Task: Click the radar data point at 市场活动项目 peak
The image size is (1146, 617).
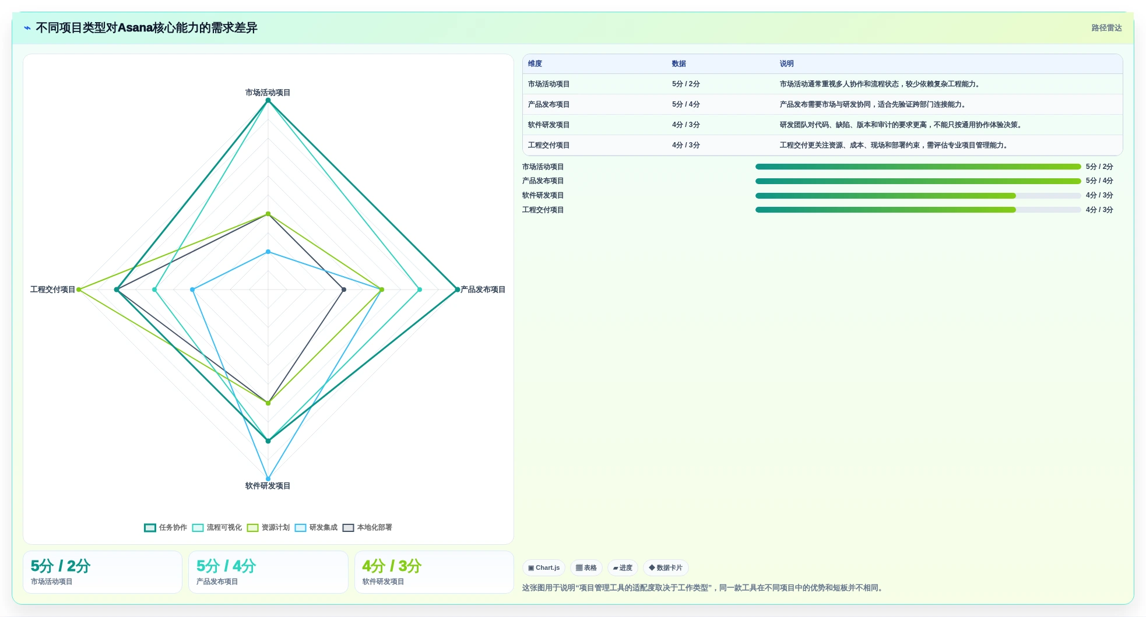Action: click(268, 101)
